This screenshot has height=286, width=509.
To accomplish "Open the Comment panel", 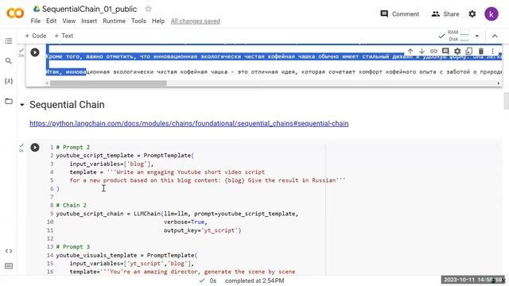I will pyautogui.click(x=399, y=14).
